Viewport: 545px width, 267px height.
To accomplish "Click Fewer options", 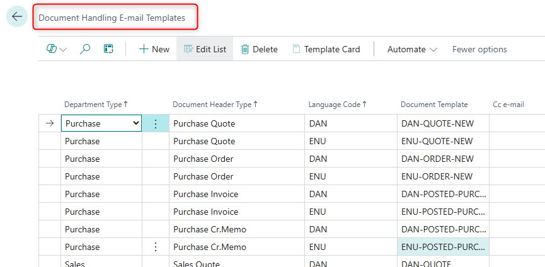I will coord(479,49).
